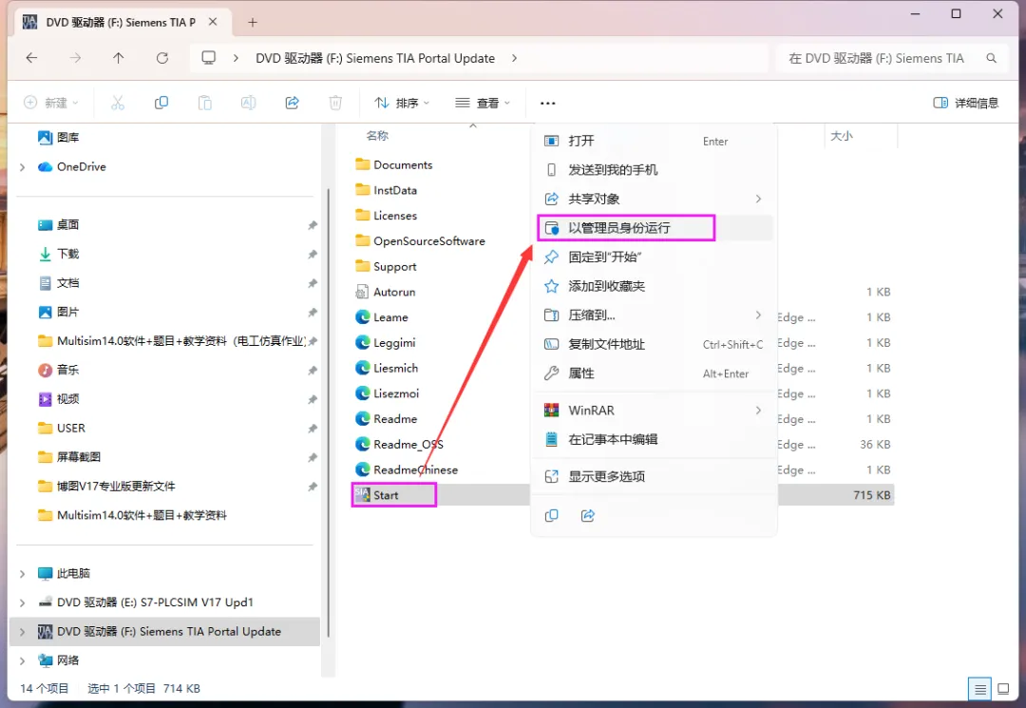This screenshot has height=708, width=1026.
Task: Click the Share icon in toolbar
Action: point(292,103)
